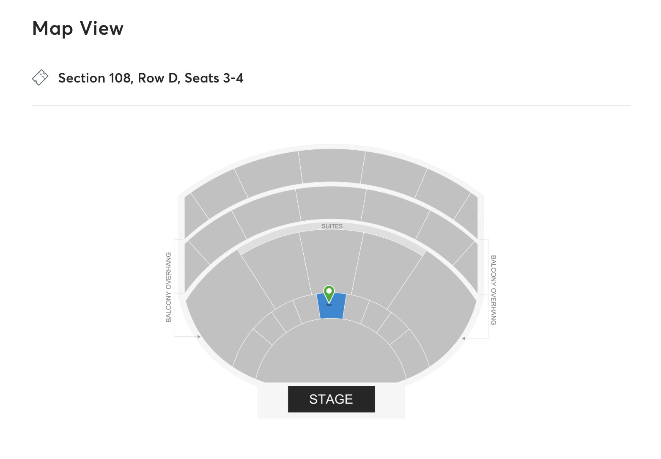Click the left BALCONY OVERHANG label
661x459 pixels.
coord(168,287)
